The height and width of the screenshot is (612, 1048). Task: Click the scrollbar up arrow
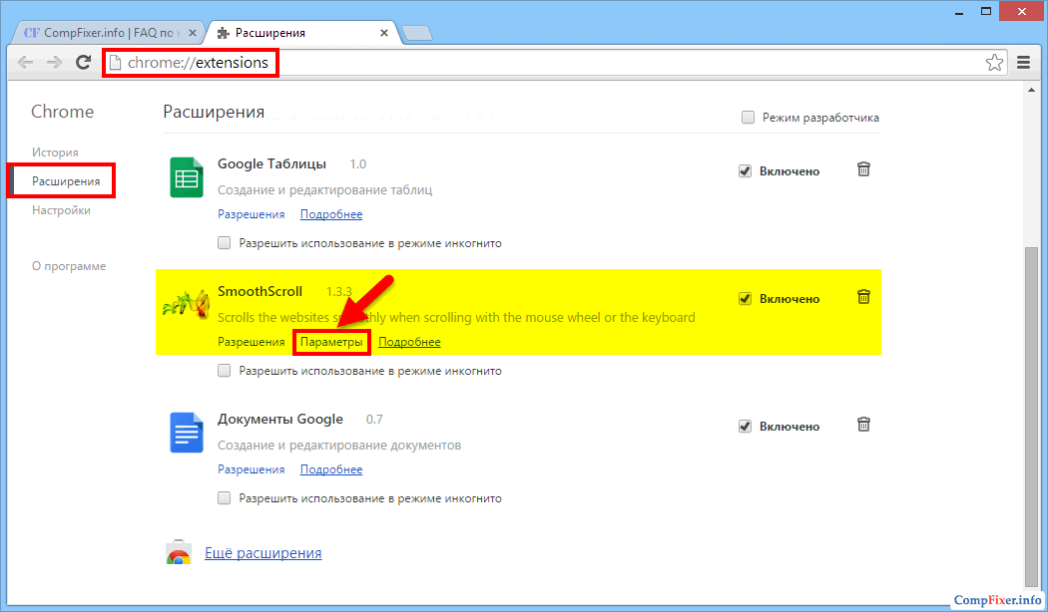coord(1032,90)
